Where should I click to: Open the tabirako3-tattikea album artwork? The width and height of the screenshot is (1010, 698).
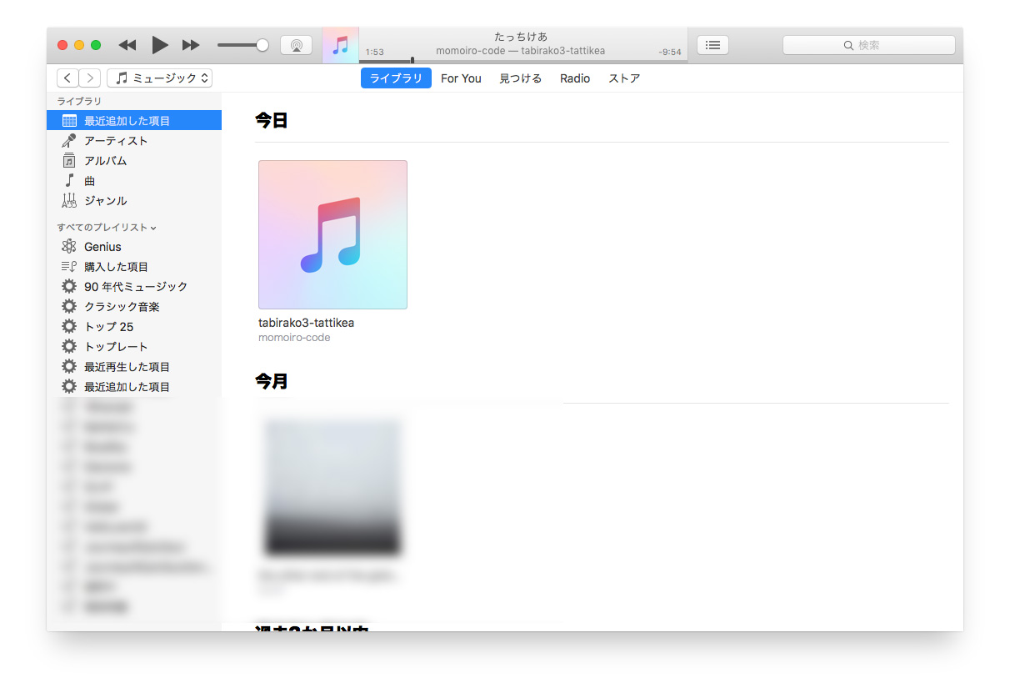tap(332, 235)
